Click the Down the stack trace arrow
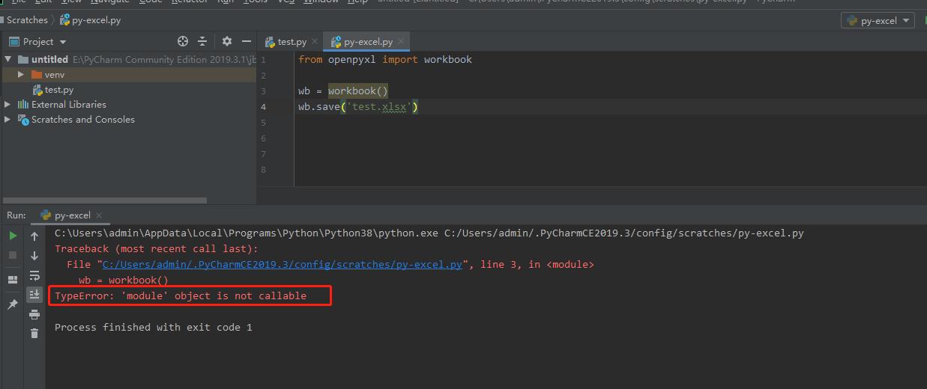Image resolution: width=927 pixels, height=389 pixels. (x=34, y=256)
